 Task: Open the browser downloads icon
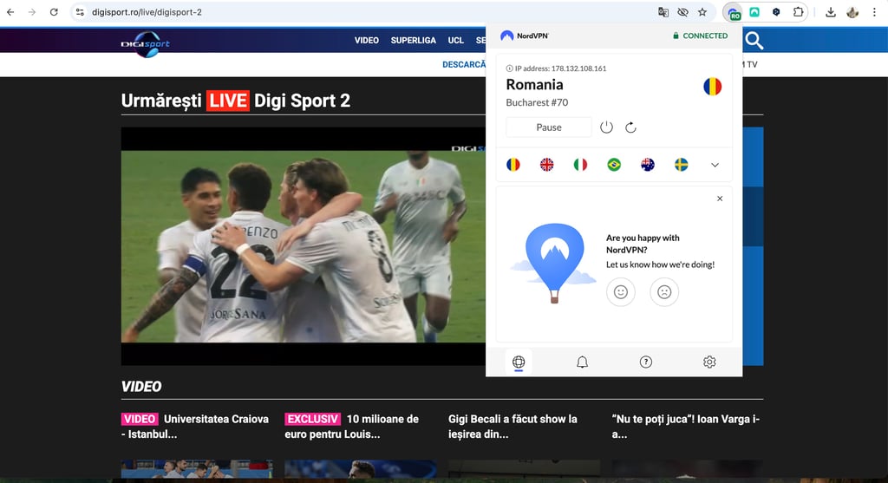click(x=830, y=12)
